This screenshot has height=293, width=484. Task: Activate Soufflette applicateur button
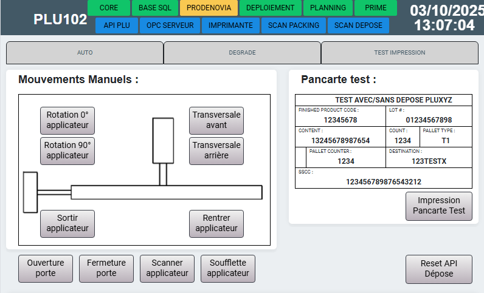228,268
